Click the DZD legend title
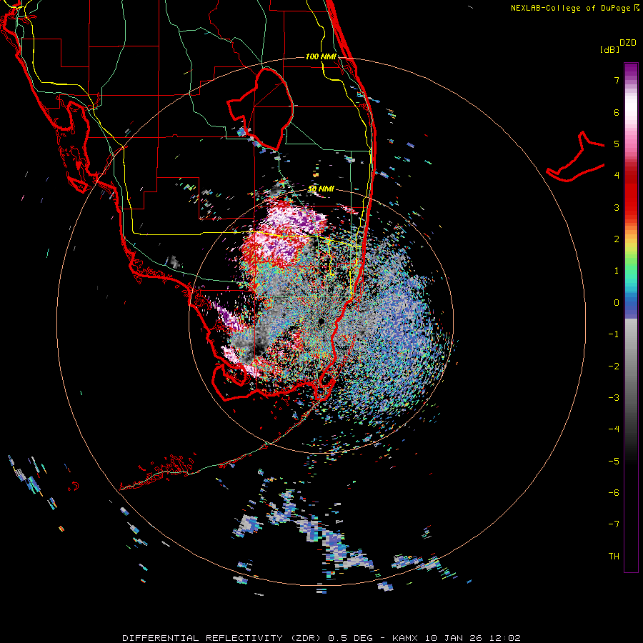This screenshot has width=643, height=643. (x=628, y=43)
